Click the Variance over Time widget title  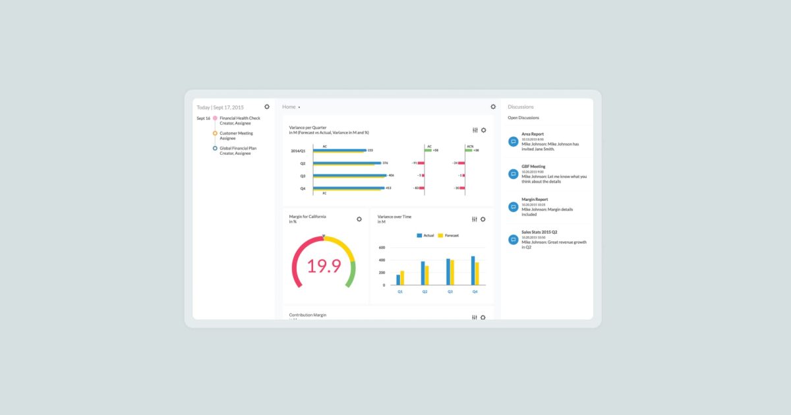point(393,215)
